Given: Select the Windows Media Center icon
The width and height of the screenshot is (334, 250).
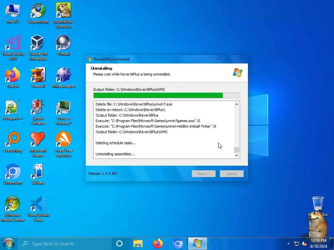Looking at the screenshot, I should (13, 209).
